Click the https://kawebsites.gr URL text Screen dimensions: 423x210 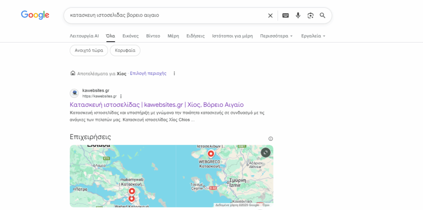pos(100,96)
